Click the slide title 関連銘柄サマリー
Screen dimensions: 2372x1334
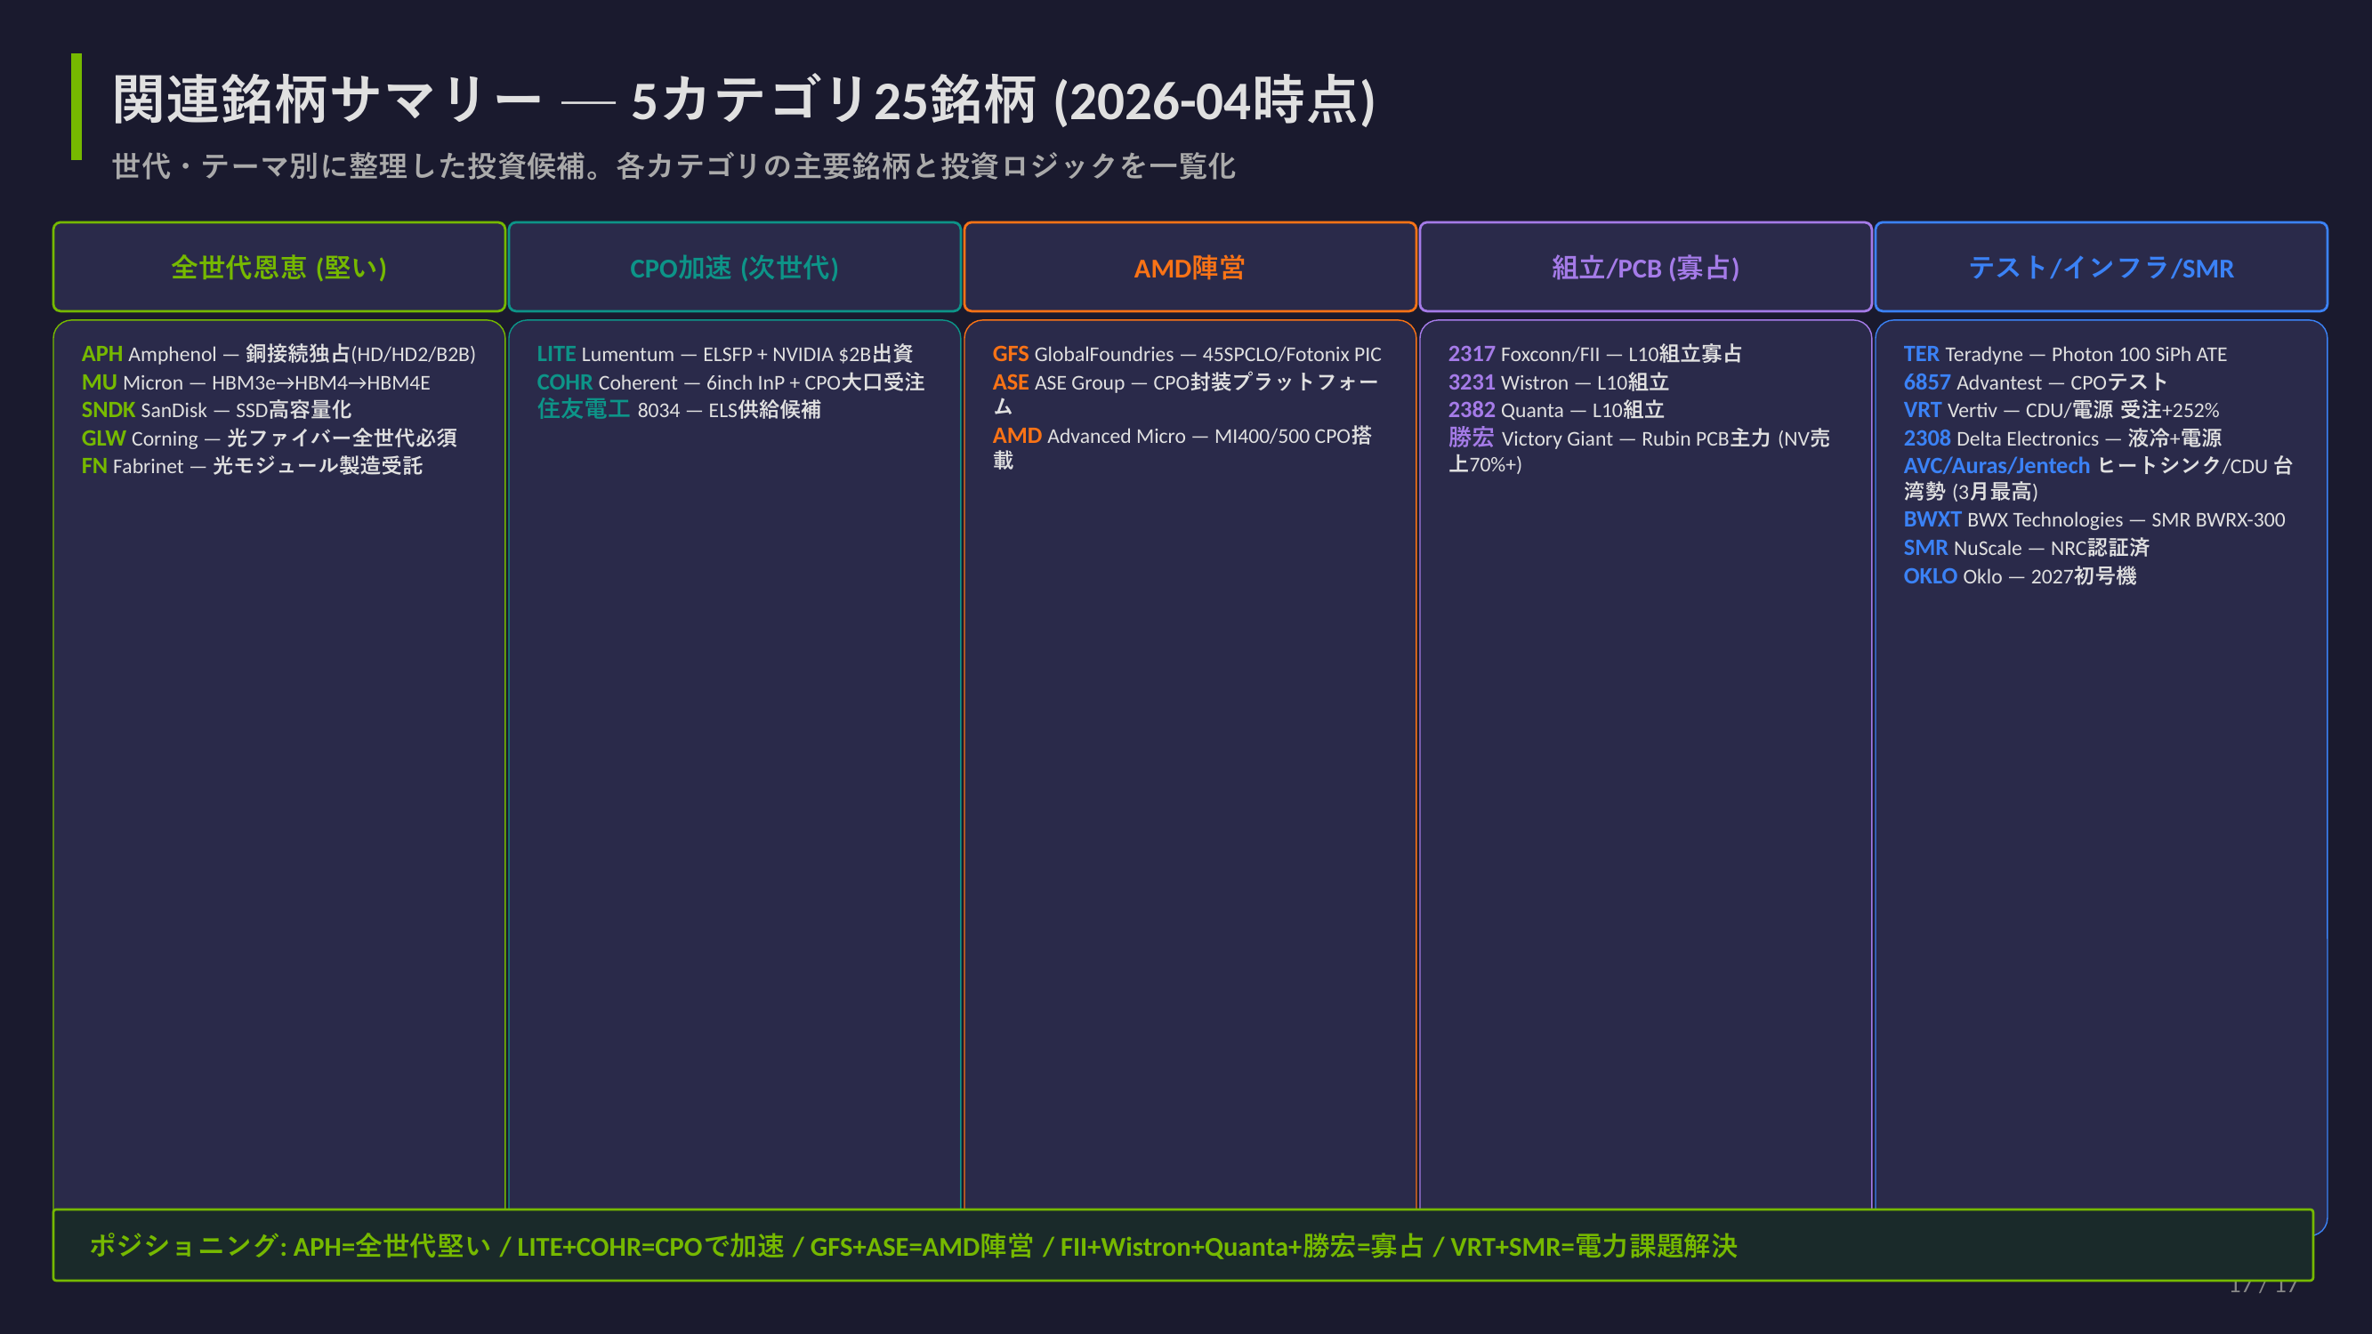point(742,100)
